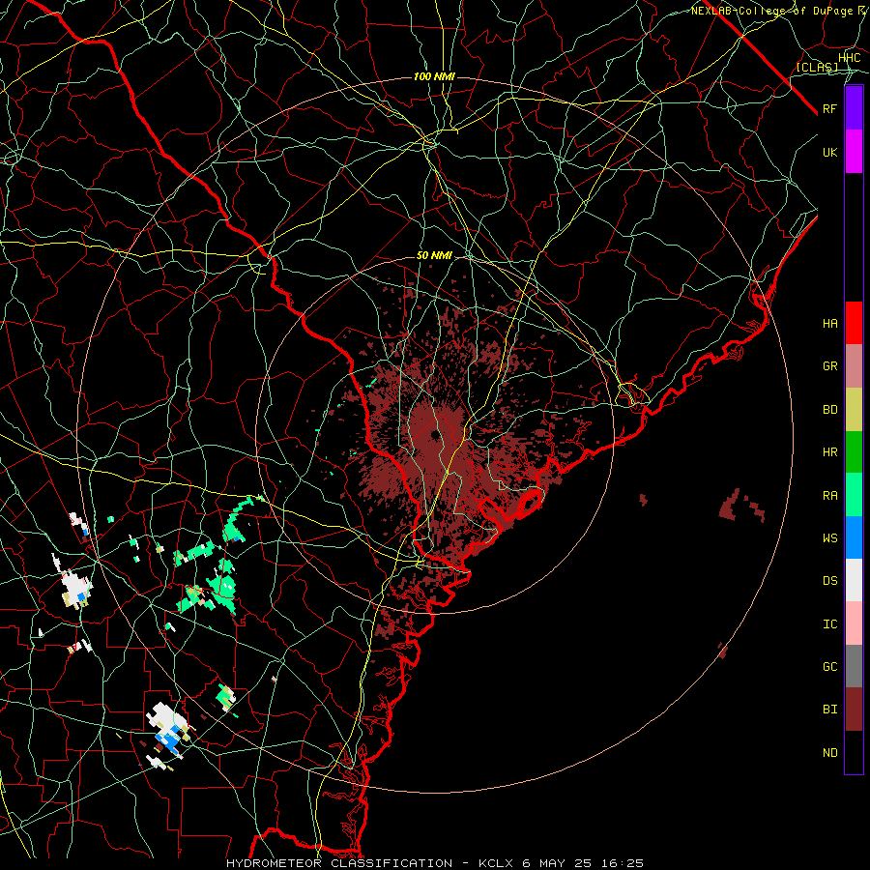Click the RA legend label

[x=829, y=496]
